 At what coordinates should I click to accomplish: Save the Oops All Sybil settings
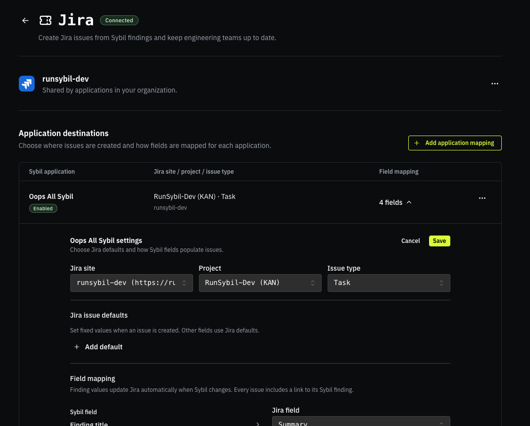(x=439, y=241)
